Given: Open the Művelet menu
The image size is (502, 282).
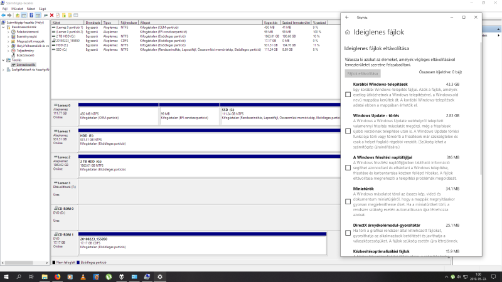Looking at the screenshot, I should 17,9.
